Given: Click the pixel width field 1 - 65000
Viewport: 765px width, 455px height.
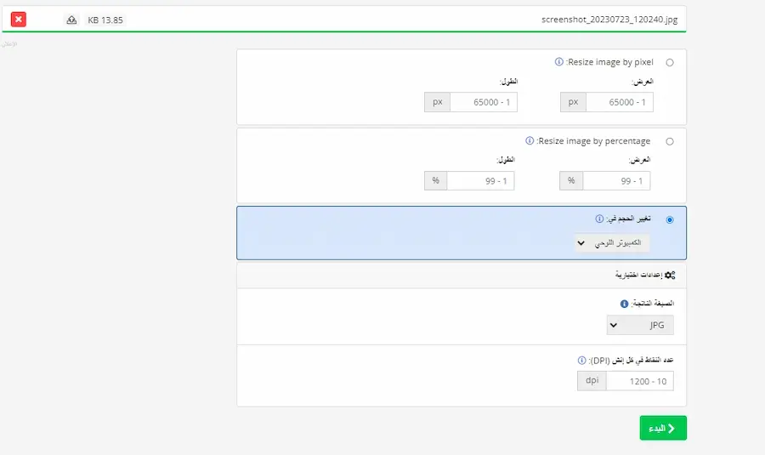Looking at the screenshot, I should pos(620,102).
